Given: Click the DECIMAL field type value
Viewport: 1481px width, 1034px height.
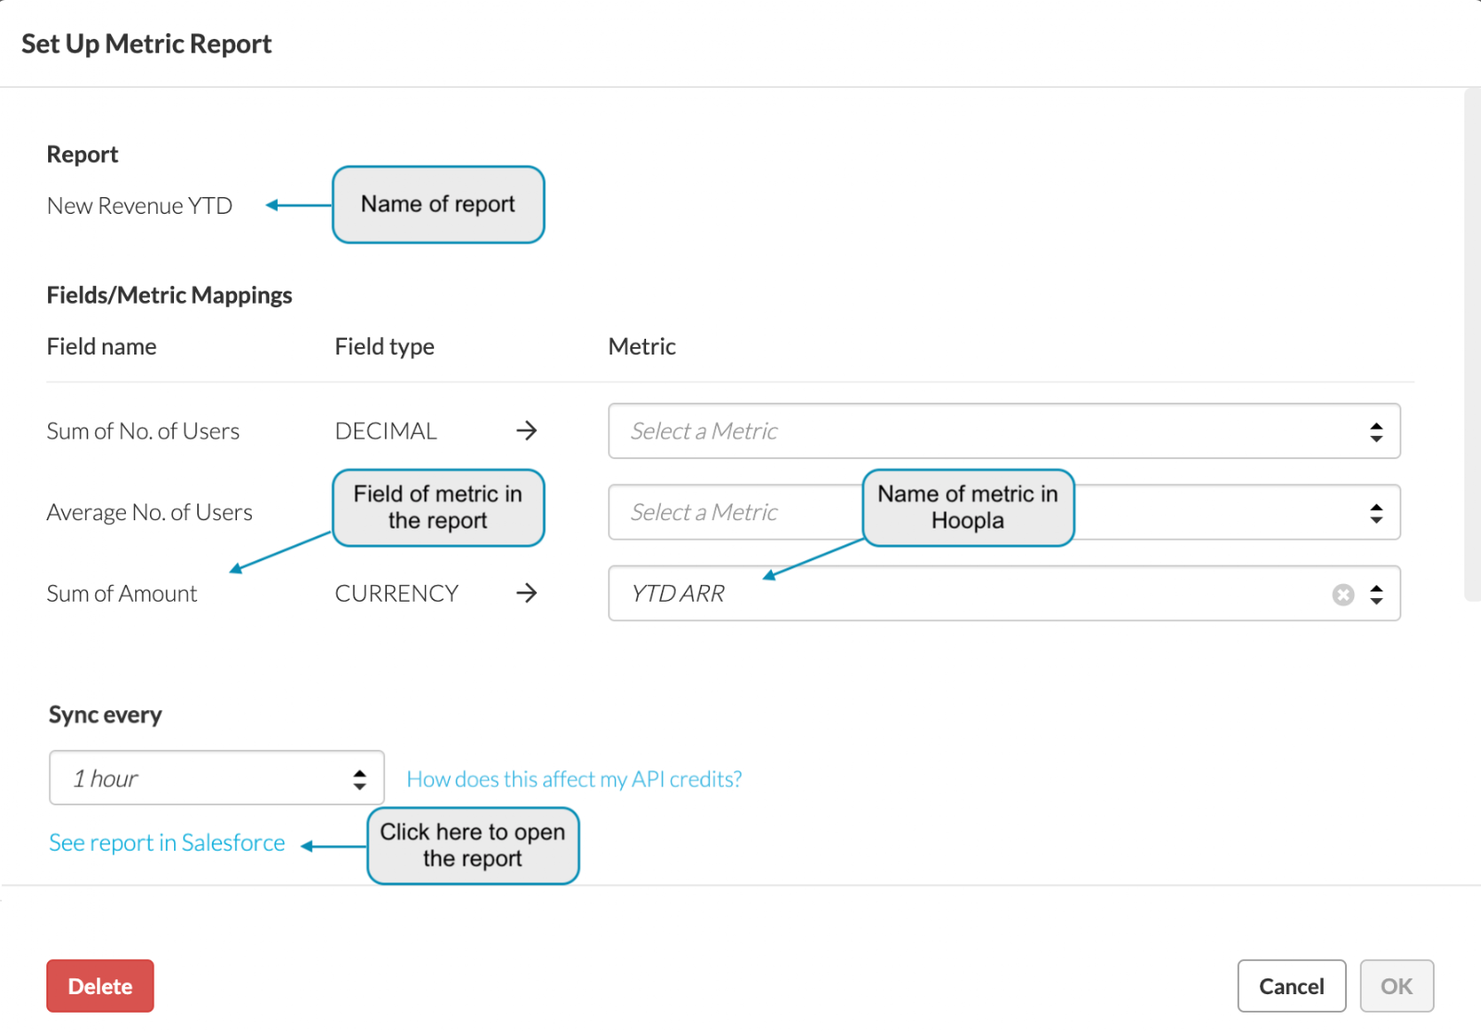Looking at the screenshot, I should point(386,431).
